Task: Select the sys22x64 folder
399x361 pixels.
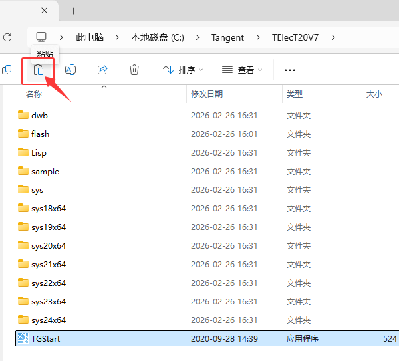Action: click(x=49, y=283)
